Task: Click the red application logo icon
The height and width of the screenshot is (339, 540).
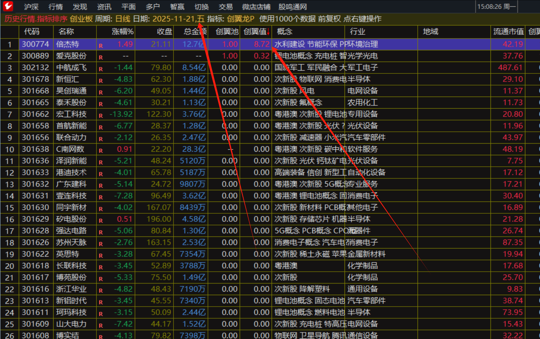Action: pos(8,6)
